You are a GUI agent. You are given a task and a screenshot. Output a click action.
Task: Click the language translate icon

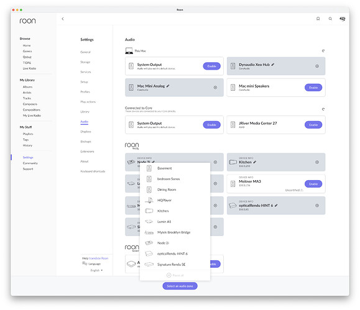(x=85, y=263)
